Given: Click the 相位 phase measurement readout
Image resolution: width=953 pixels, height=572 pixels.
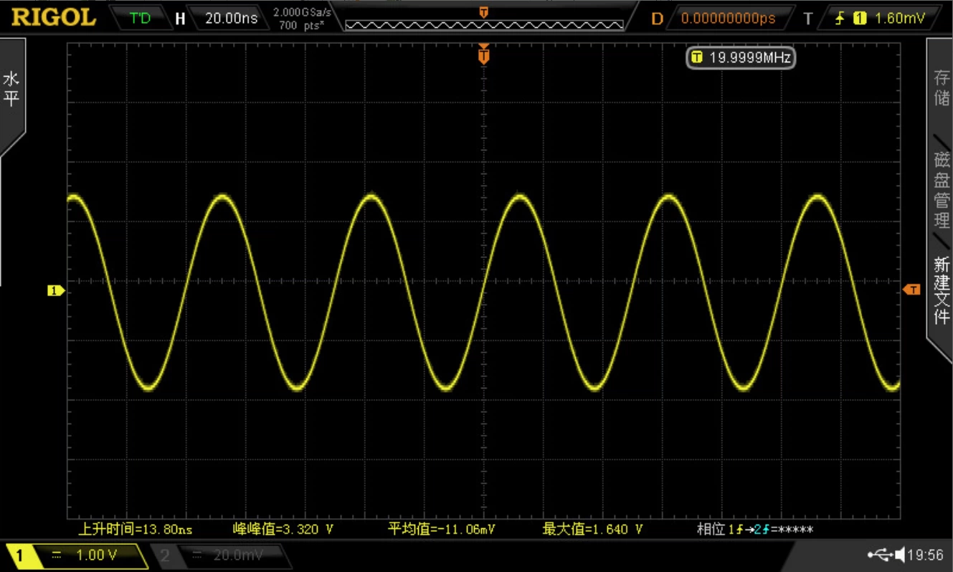Looking at the screenshot, I should coord(755,530).
